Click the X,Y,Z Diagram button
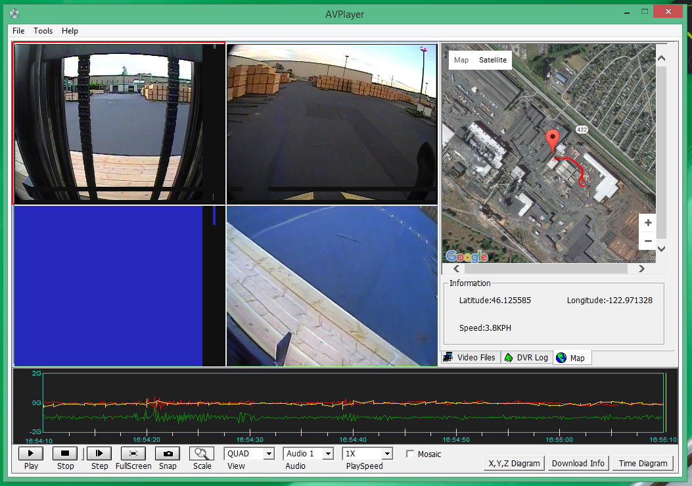Screen dimensions: 692x486 [x=514, y=464]
